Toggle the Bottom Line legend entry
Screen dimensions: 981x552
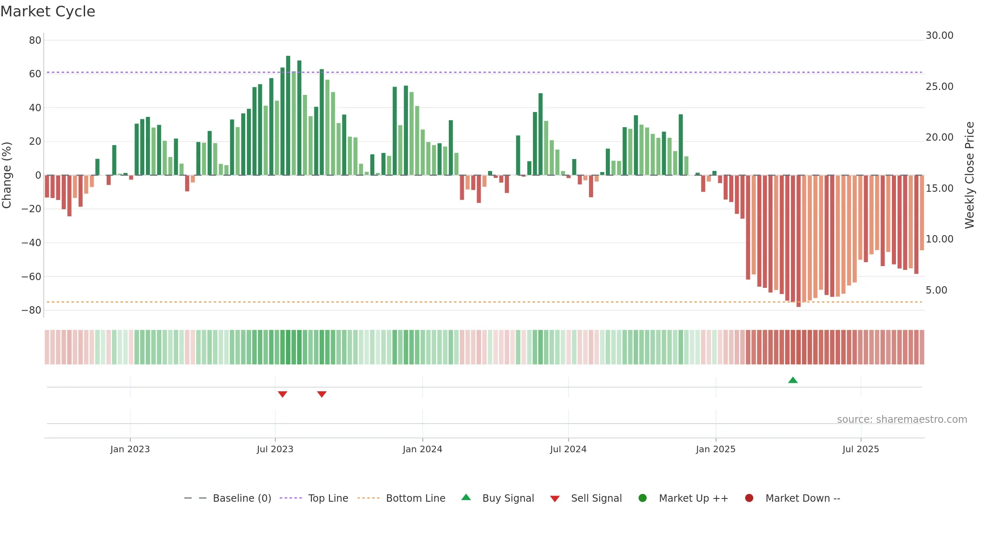(x=401, y=498)
